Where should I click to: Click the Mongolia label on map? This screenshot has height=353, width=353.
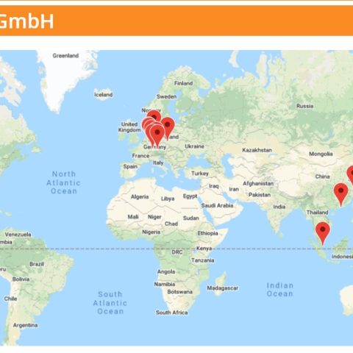[x=321, y=154]
